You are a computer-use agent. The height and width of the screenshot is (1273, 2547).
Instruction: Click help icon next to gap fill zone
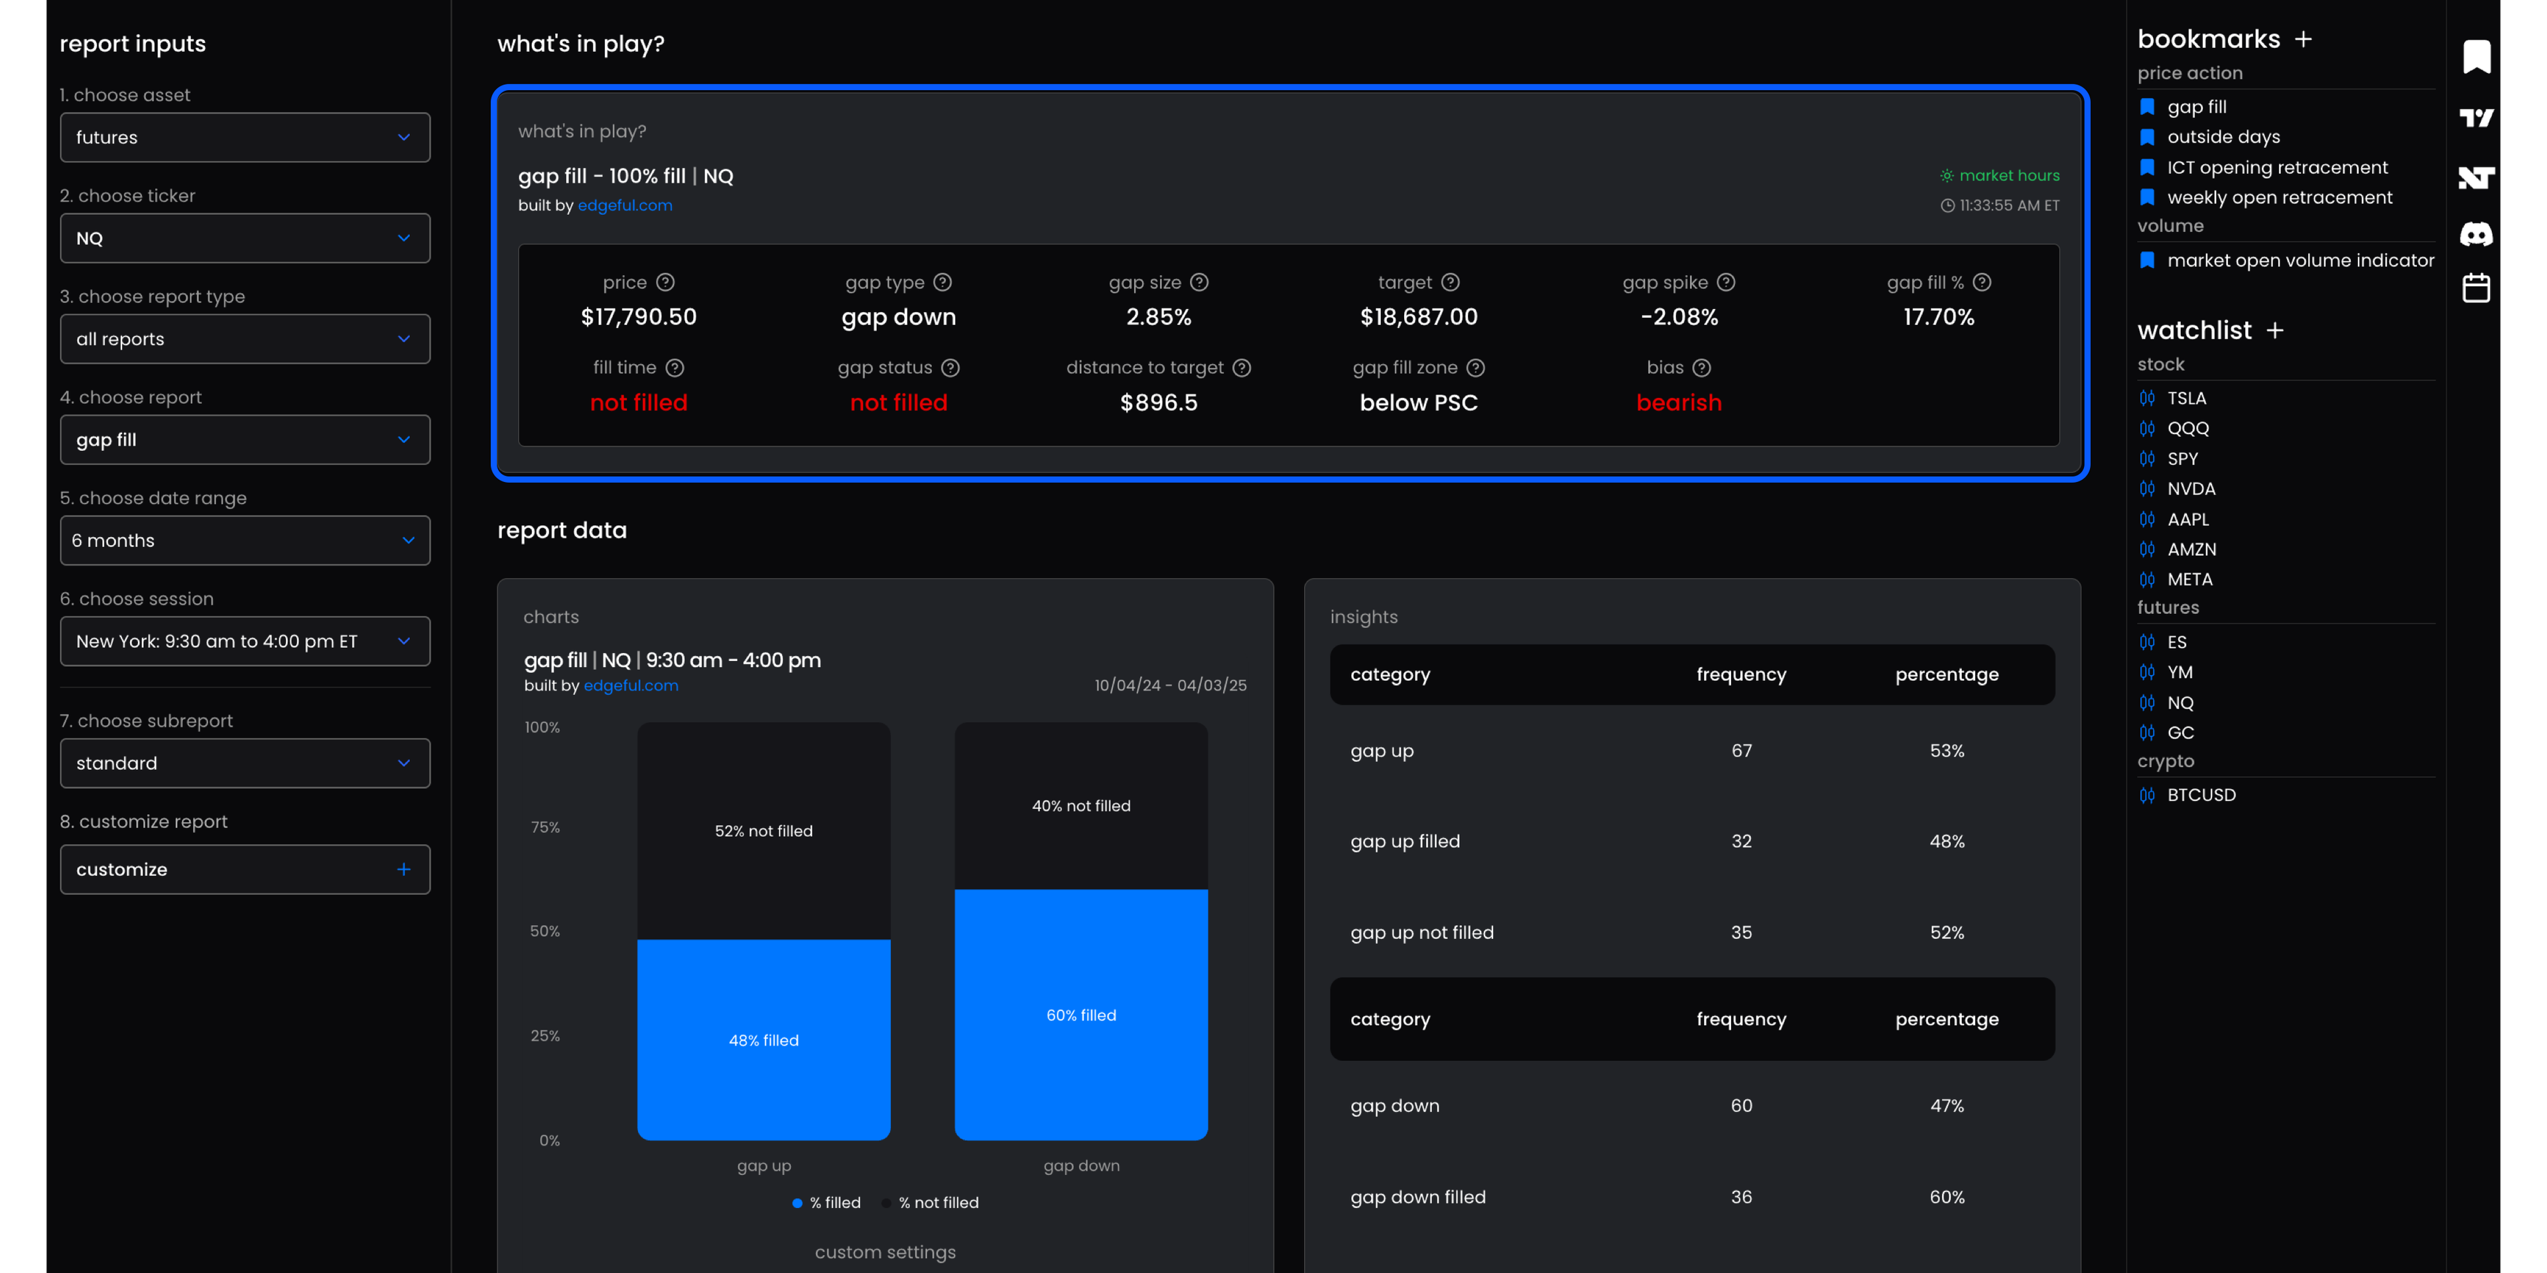pyautogui.click(x=1475, y=368)
